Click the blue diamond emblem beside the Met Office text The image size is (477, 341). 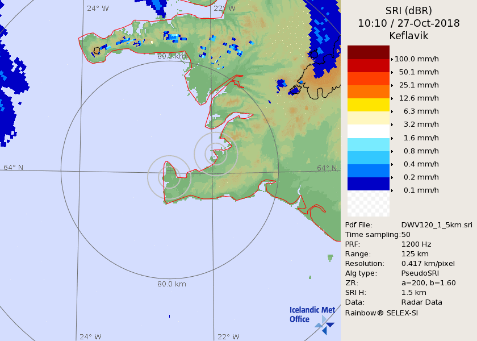pos(326,325)
